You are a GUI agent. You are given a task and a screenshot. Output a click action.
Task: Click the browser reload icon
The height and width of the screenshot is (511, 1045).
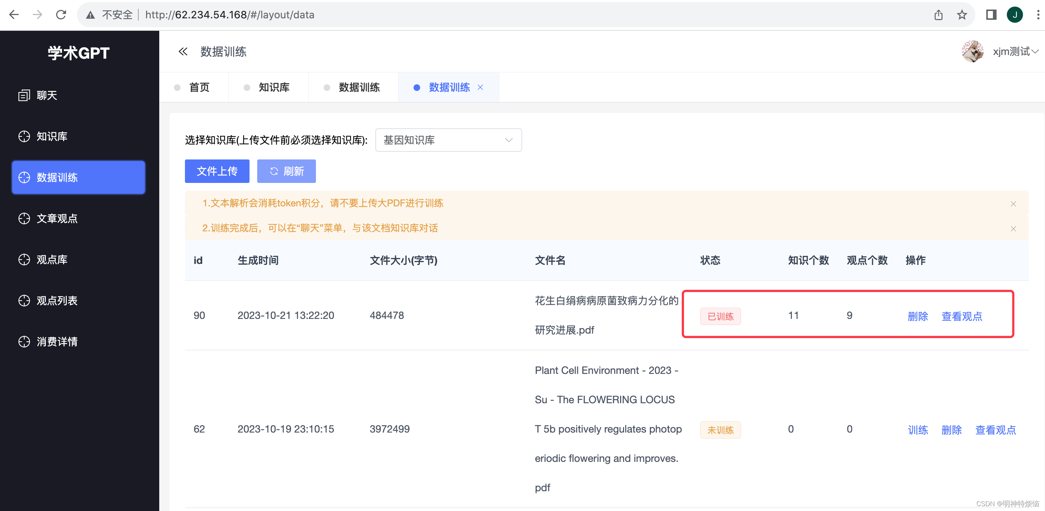[61, 15]
